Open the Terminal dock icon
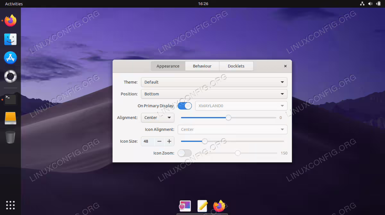This screenshot has height=215, width=385. pos(10,100)
